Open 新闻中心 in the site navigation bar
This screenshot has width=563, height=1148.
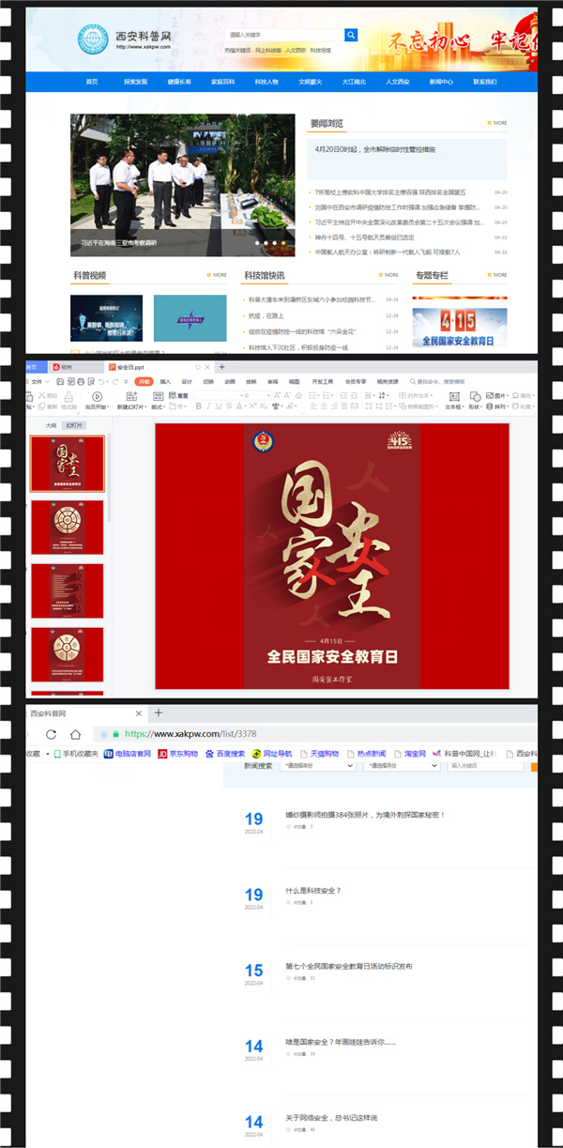[x=441, y=82]
